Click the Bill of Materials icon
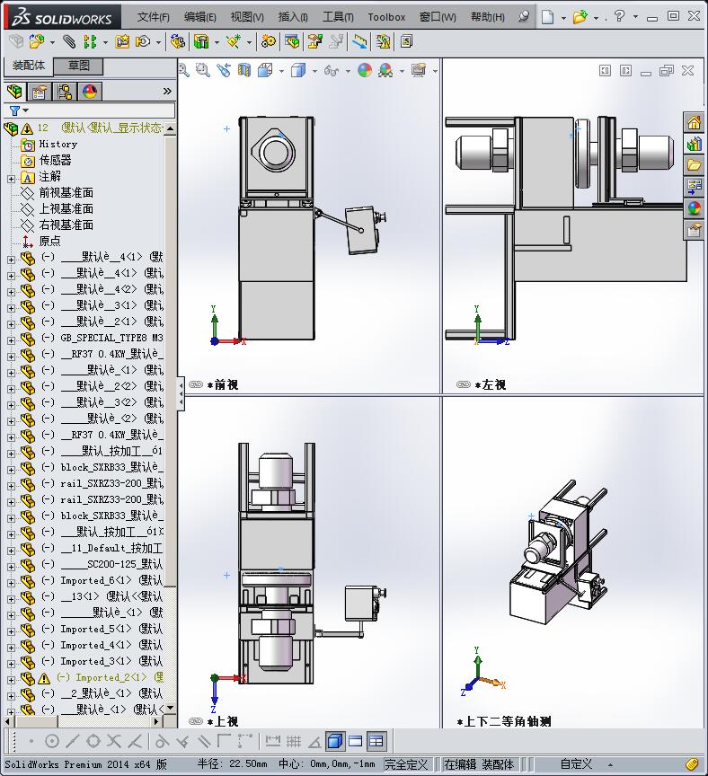This screenshot has width=708, height=776. coord(292,41)
